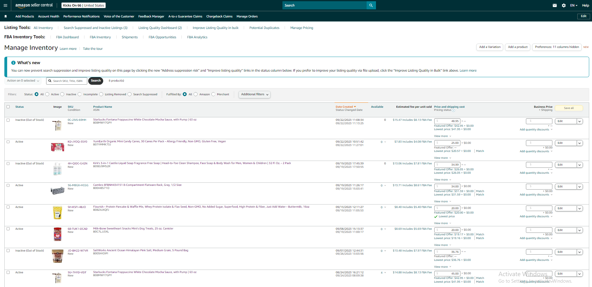Open the YumEarth Candy Canes product image
This screenshot has width=592, height=287.
58,147
